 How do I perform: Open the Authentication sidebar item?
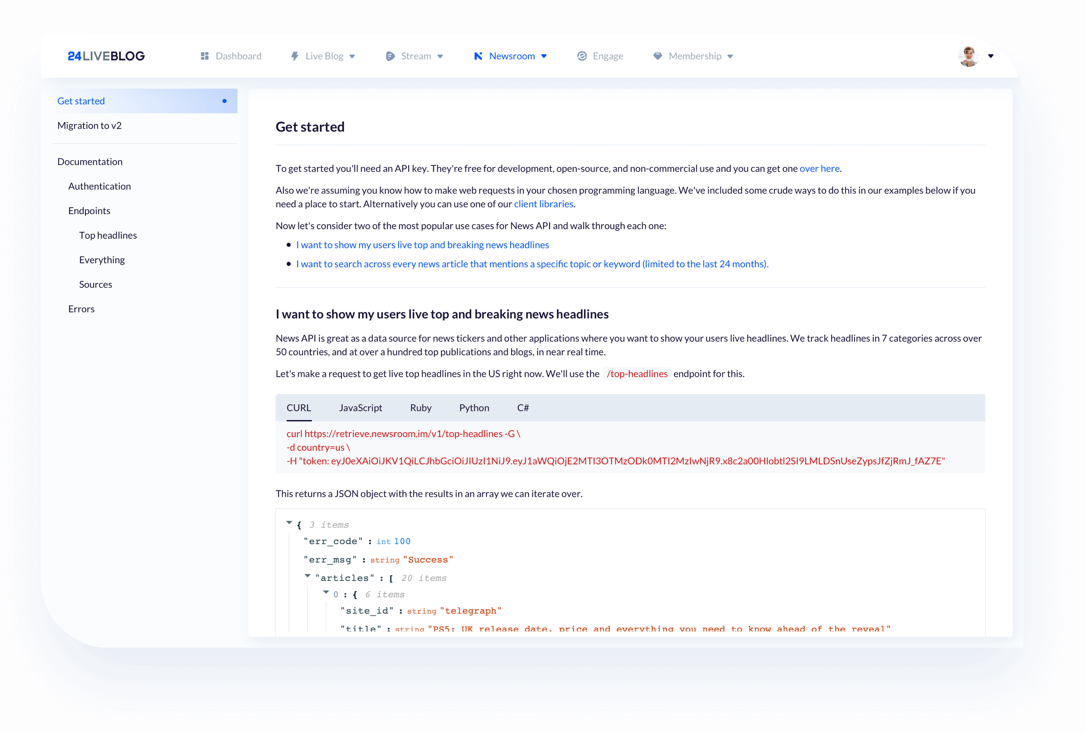coord(99,186)
